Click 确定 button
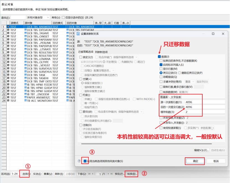 (x=195, y=161)
